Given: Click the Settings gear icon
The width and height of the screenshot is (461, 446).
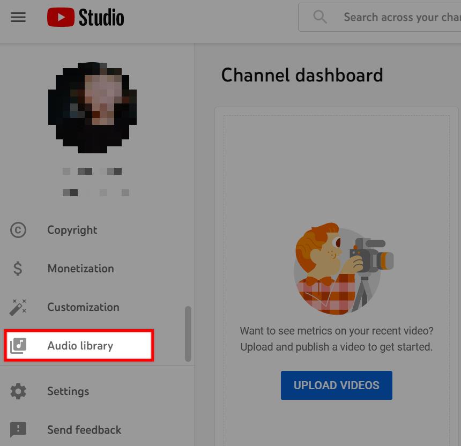Looking at the screenshot, I should click(18, 391).
